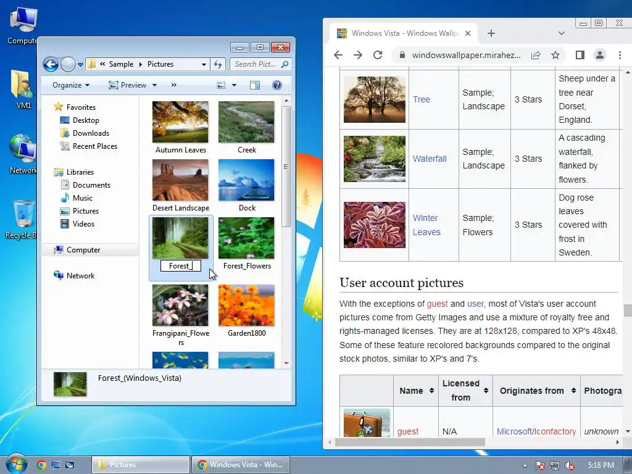Go back in Explorer with the Back arrow
Image resolution: width=632 pixels, height=474 pixels.
tap(51, 64)
